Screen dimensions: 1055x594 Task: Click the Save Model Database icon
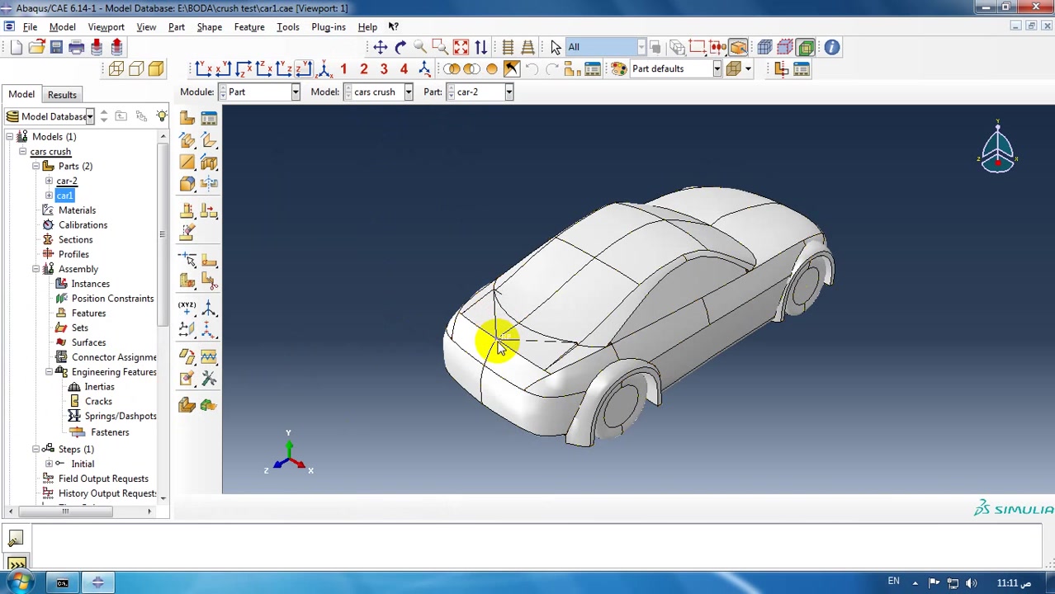coord(56,47)
